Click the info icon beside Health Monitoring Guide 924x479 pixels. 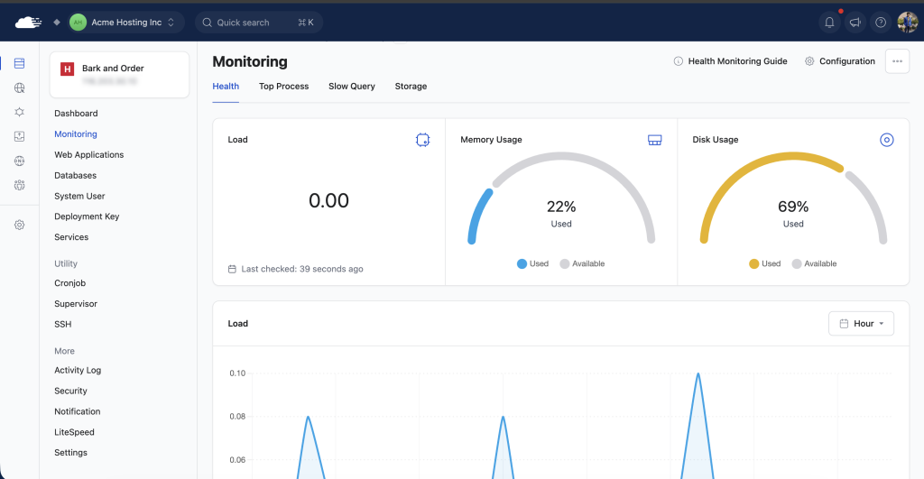click(x=679, y=61)
